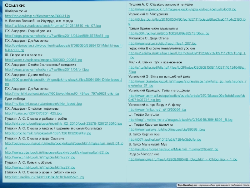Viewport: 250px width, 188px height.
Task: Select 'Пушкин А. С. Сказка о рыбаке и рыбке'
Action: tap(36, 119)
